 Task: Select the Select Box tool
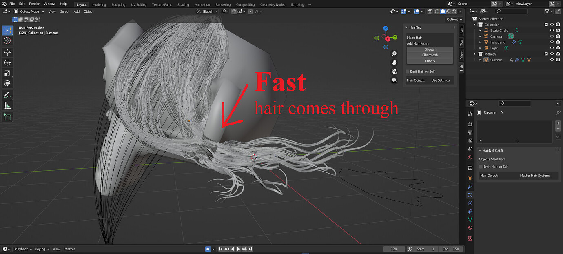pos(7,30)
